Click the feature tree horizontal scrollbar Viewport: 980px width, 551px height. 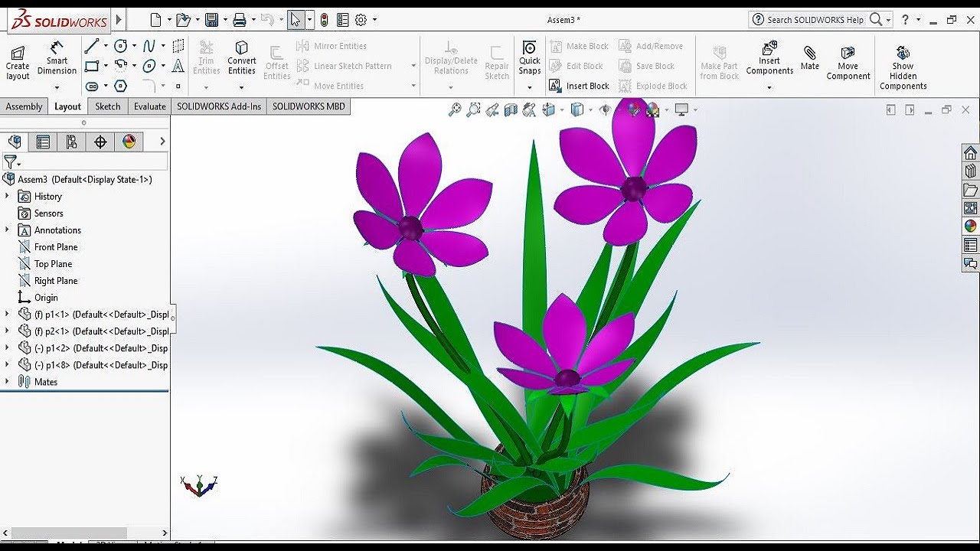click(x=69, y=533)
